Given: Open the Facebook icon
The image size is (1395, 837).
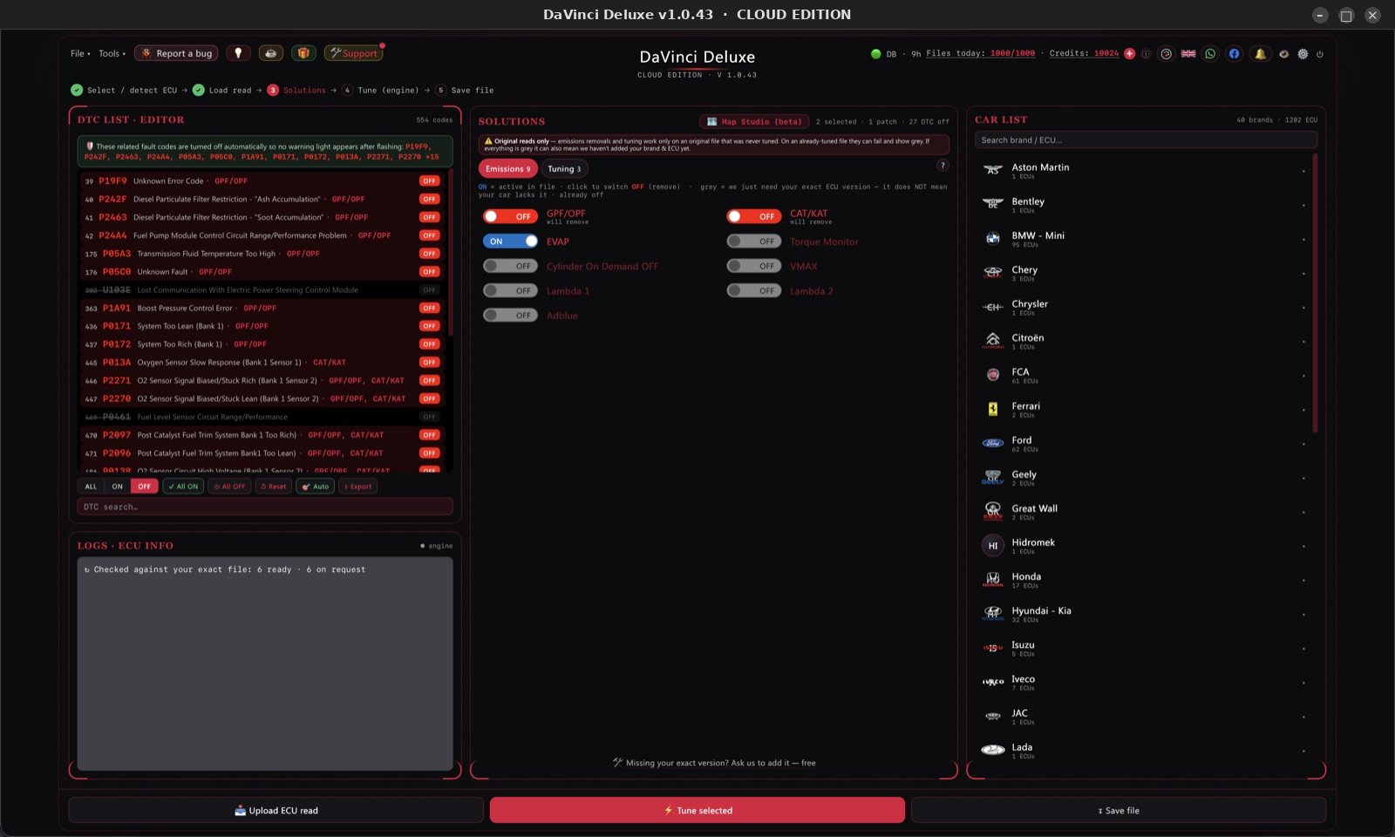Looking at the screenshot, I should (1234, 54).
